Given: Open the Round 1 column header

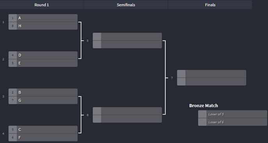Looking at the screenshot, I should point(42,5).
